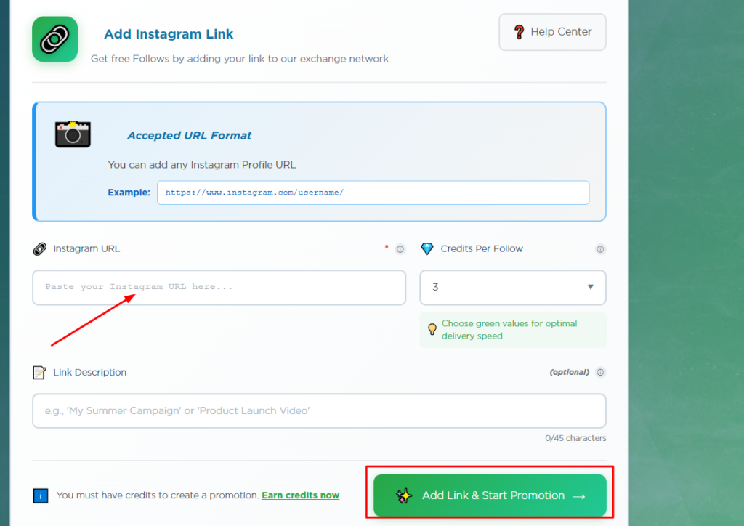Click the blue info square near credits message
The height and width of the screenshot is (526, 744).
41,495
